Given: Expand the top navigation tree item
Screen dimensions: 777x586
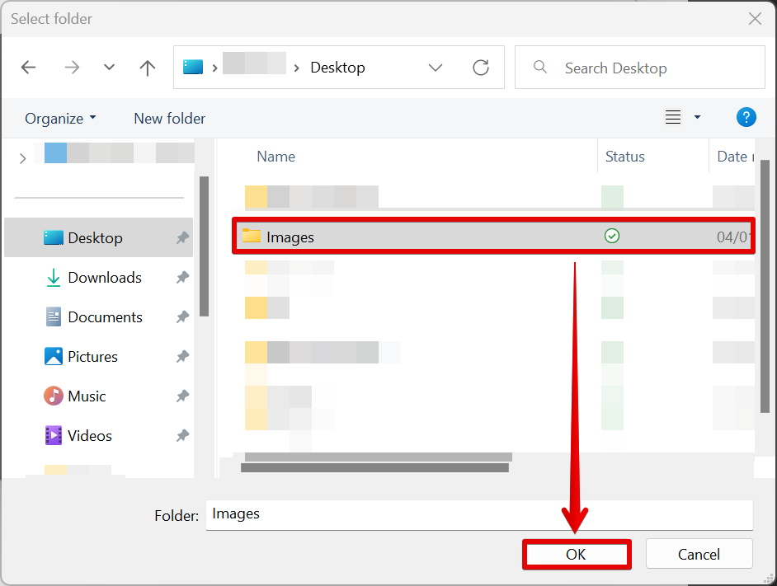Looking at the screenshot, I should pos(22,158).
